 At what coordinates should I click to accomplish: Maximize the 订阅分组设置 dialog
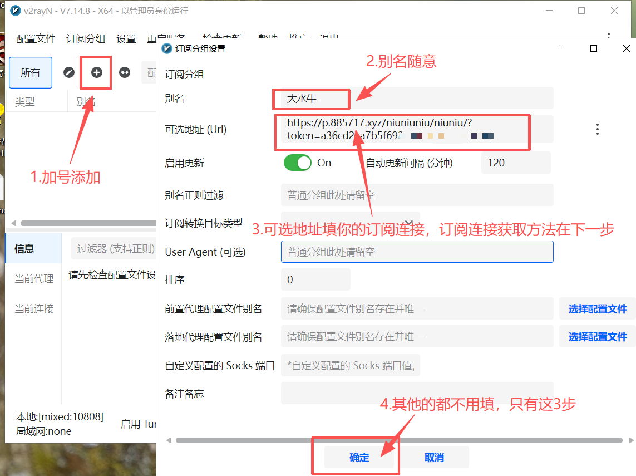click(x=593, y=48)
